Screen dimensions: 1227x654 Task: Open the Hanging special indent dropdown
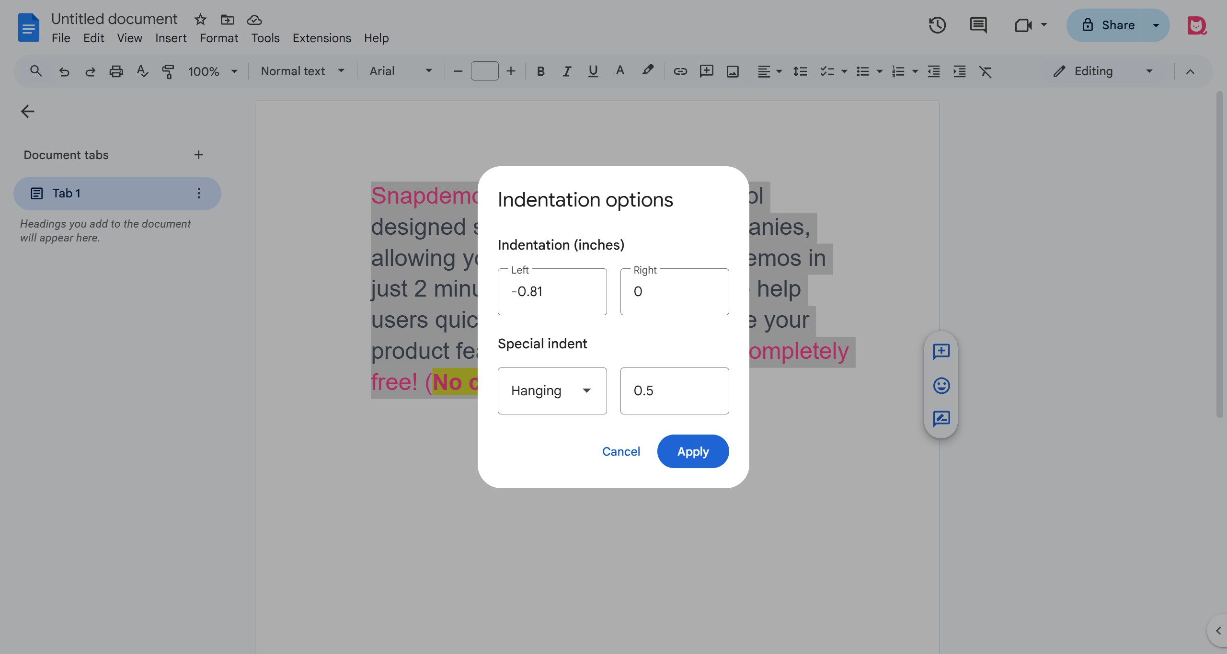(552, 390)
